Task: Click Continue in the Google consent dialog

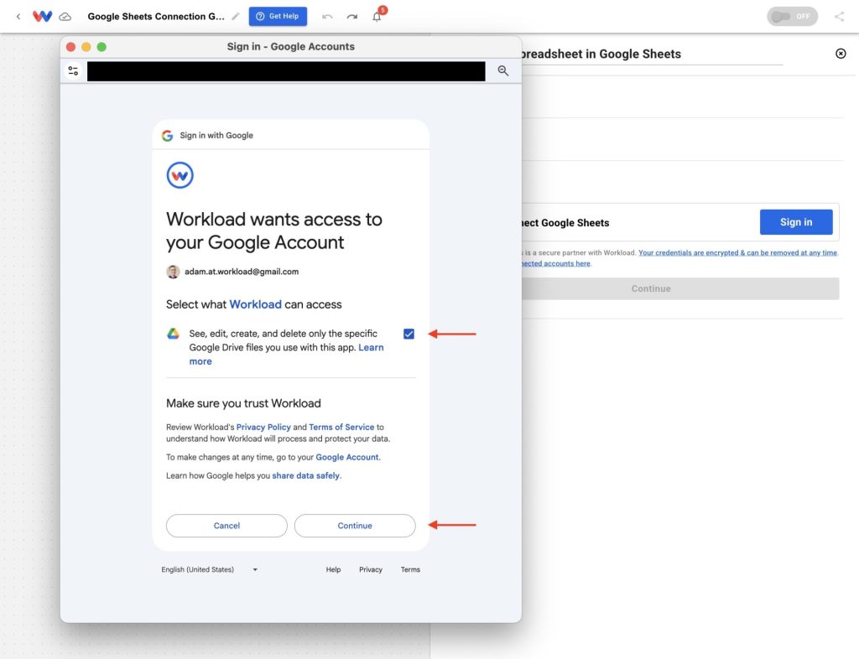Action: click(355, 526)
